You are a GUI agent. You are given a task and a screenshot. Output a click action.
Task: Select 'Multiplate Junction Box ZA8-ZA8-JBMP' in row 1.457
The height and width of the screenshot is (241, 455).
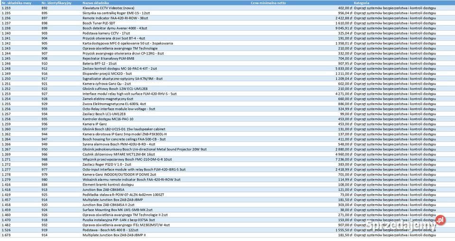pos(113,200)
